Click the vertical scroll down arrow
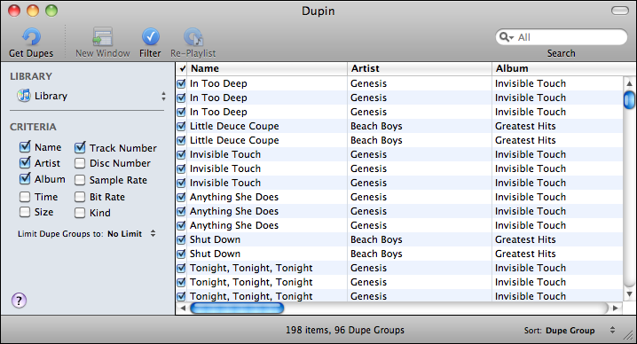This screenshot has height=344, width=637. coord(629,294)
